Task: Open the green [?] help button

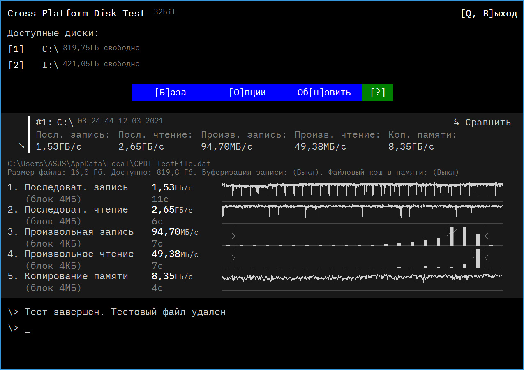Action: [x=378, y=92]
